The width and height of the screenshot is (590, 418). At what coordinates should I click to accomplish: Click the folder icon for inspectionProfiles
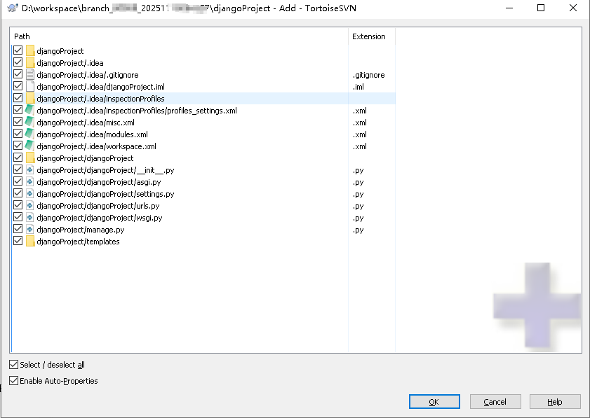30,99
